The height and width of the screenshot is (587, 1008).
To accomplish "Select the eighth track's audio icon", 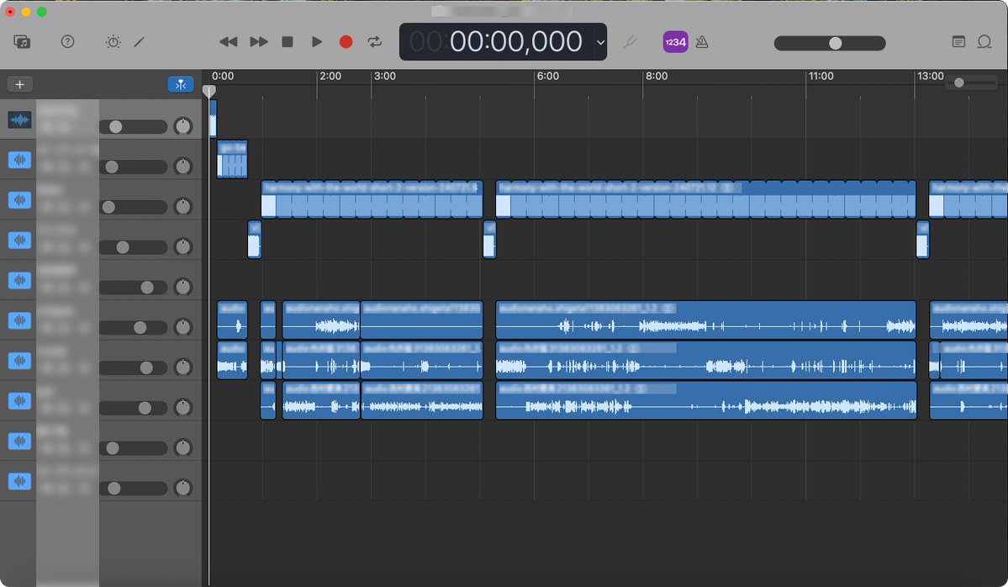I will click(20, 400).
